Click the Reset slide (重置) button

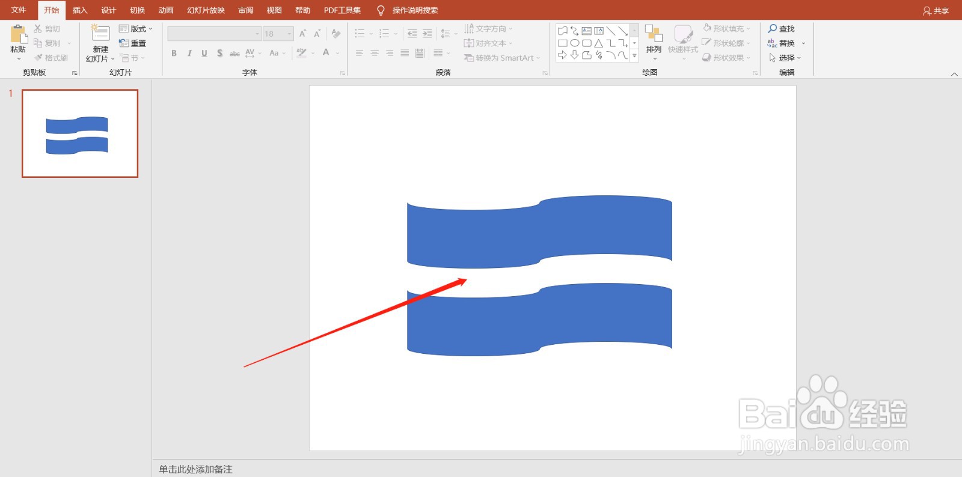click(133, 43)
